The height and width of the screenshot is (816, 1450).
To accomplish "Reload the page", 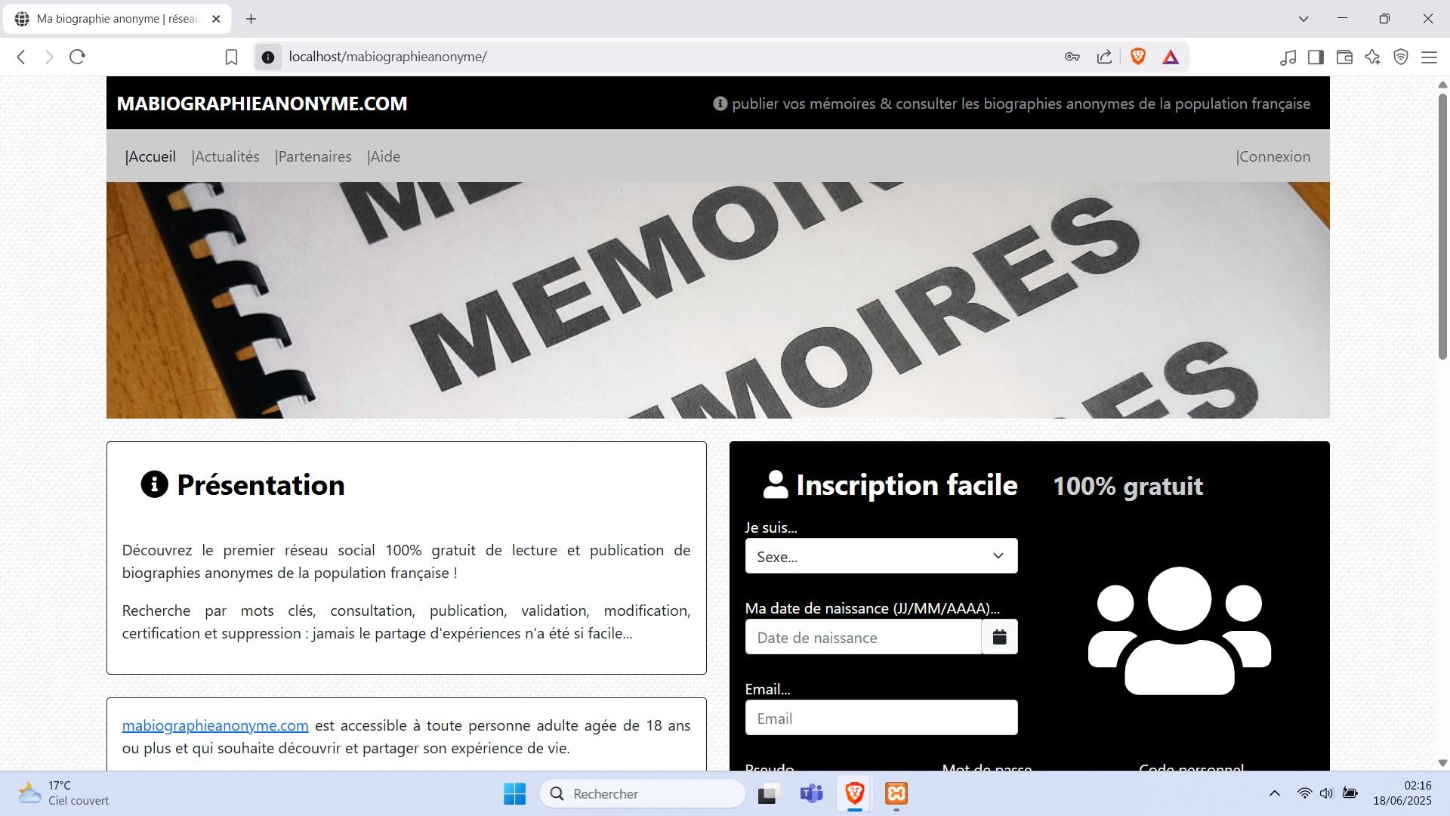I will click(x=77, y=57).
